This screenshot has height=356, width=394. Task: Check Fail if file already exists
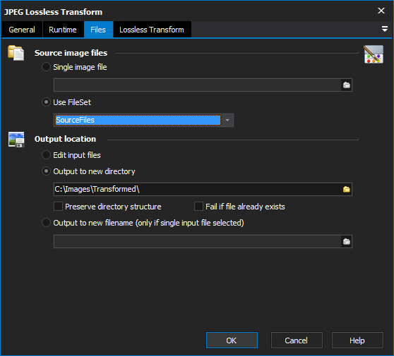click(x=198, y=207)
